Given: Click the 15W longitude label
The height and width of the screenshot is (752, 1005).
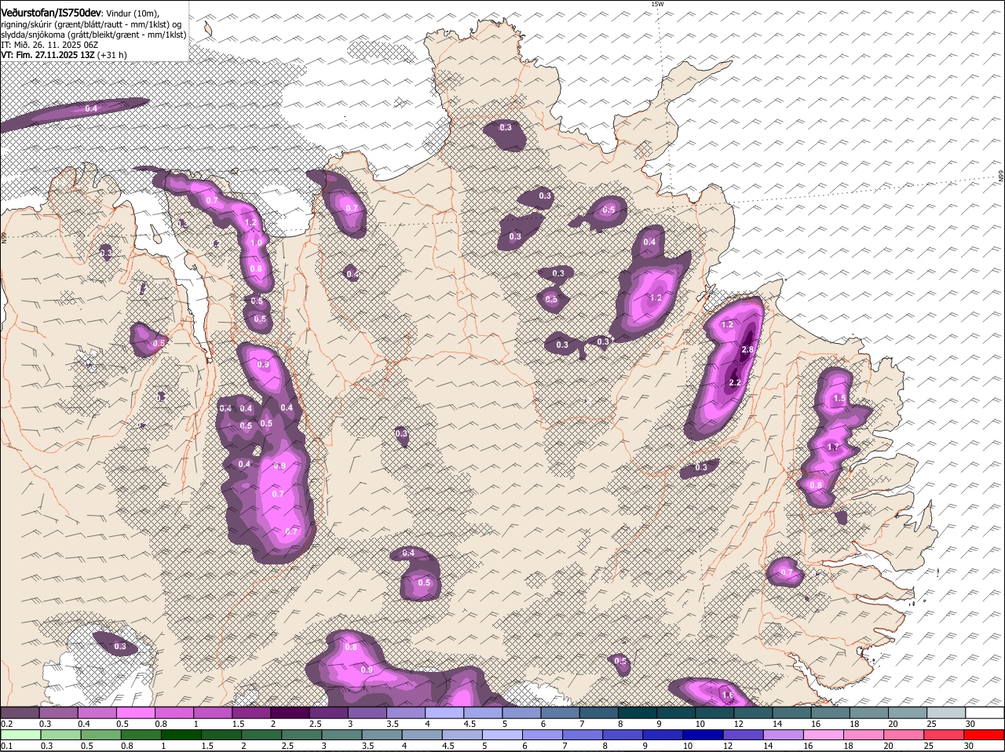Looking at the screenshot, I should (x=657, y=5).
